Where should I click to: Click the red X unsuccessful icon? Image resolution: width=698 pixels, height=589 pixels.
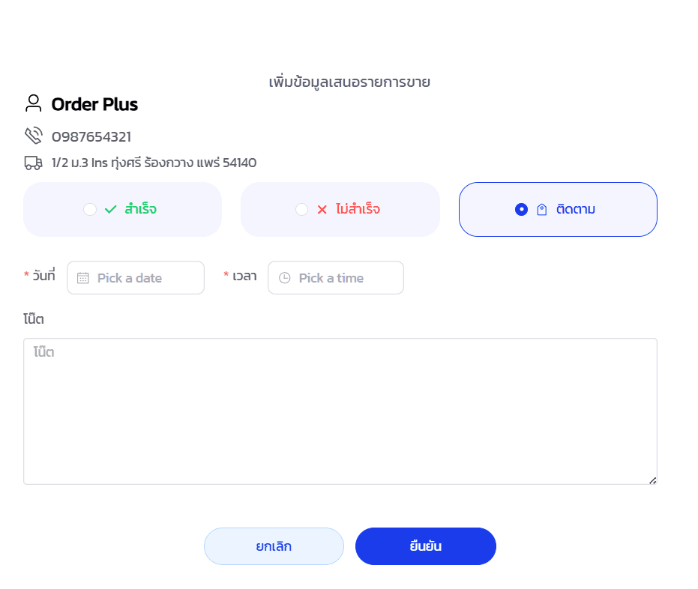tap(322, 210)
